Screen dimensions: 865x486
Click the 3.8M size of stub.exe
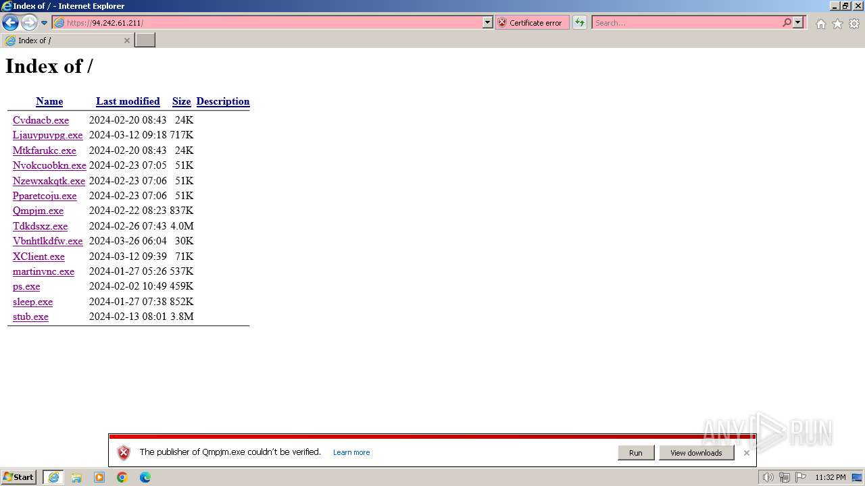tap(182, 317)
